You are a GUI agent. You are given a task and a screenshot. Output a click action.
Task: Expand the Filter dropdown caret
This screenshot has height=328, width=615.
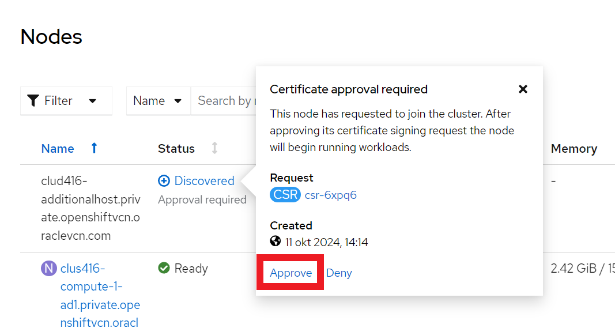click(92, 101)
